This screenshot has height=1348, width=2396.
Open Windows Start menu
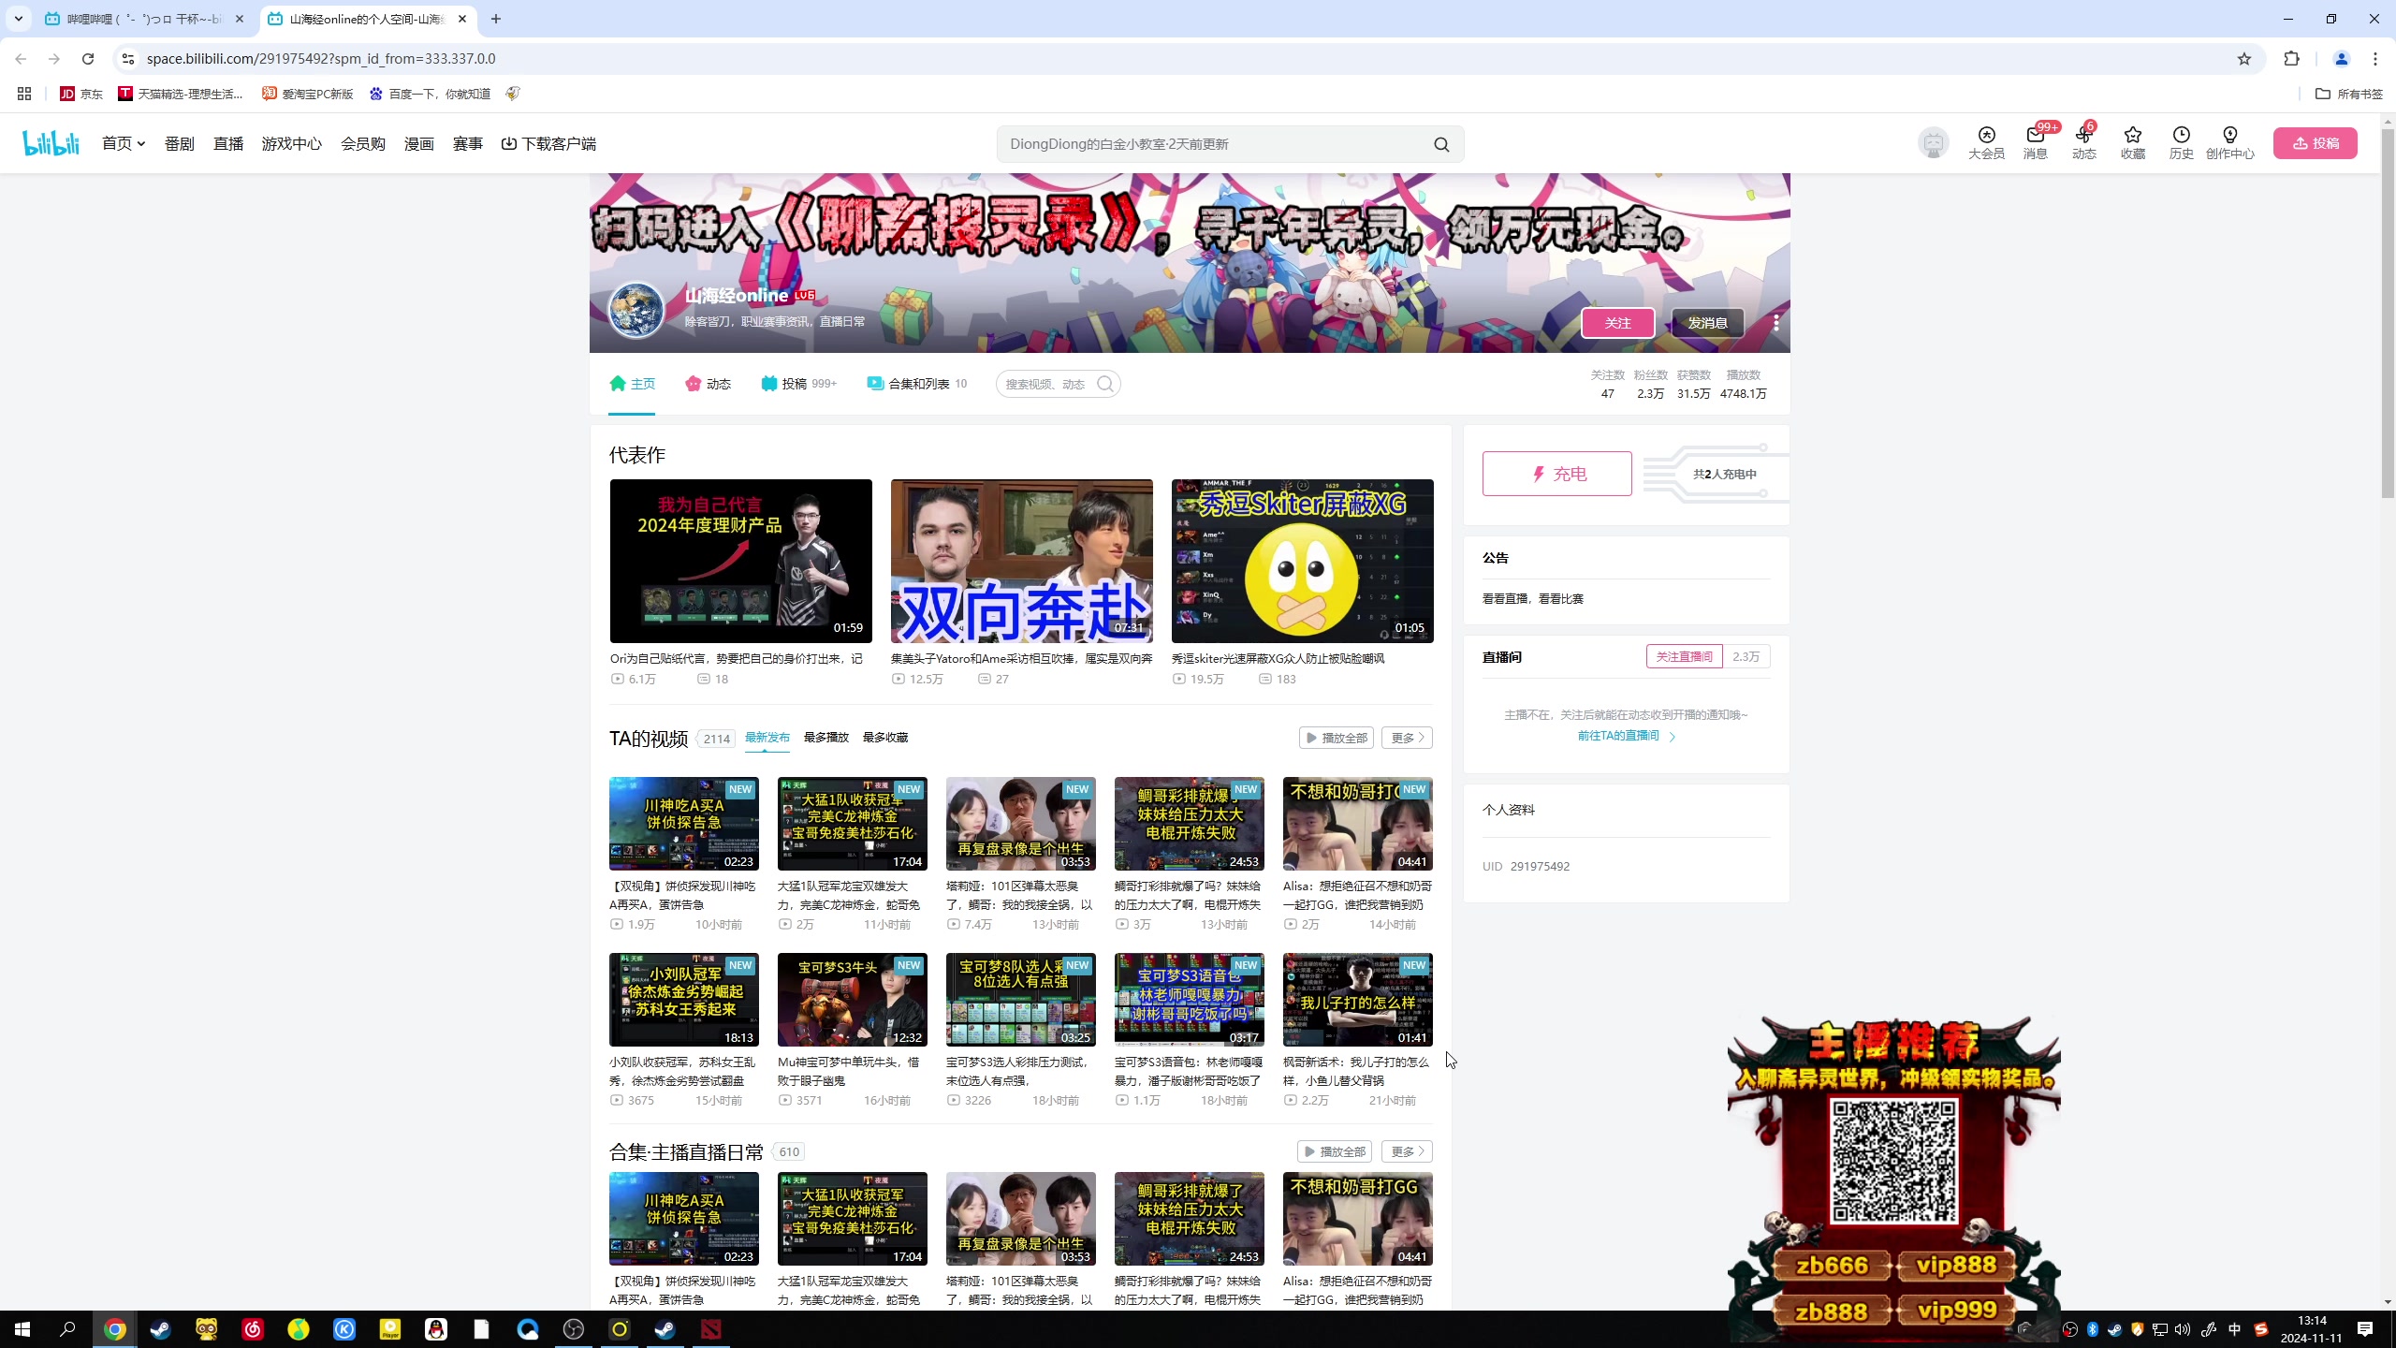pyautogui.click(x=22, y=1329)
